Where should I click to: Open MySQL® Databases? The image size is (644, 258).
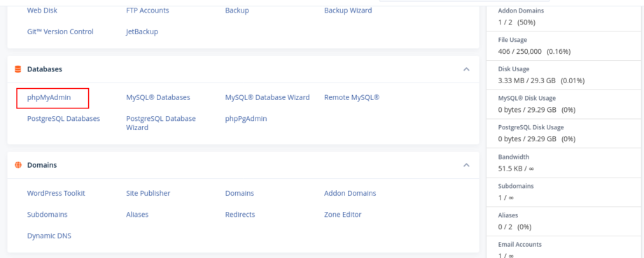[x=158, y=98]
